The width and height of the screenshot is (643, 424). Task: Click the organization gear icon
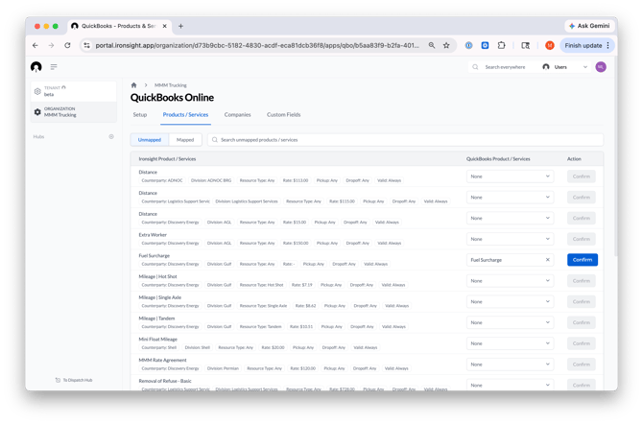pyautogui.click(x=37, y=112)
